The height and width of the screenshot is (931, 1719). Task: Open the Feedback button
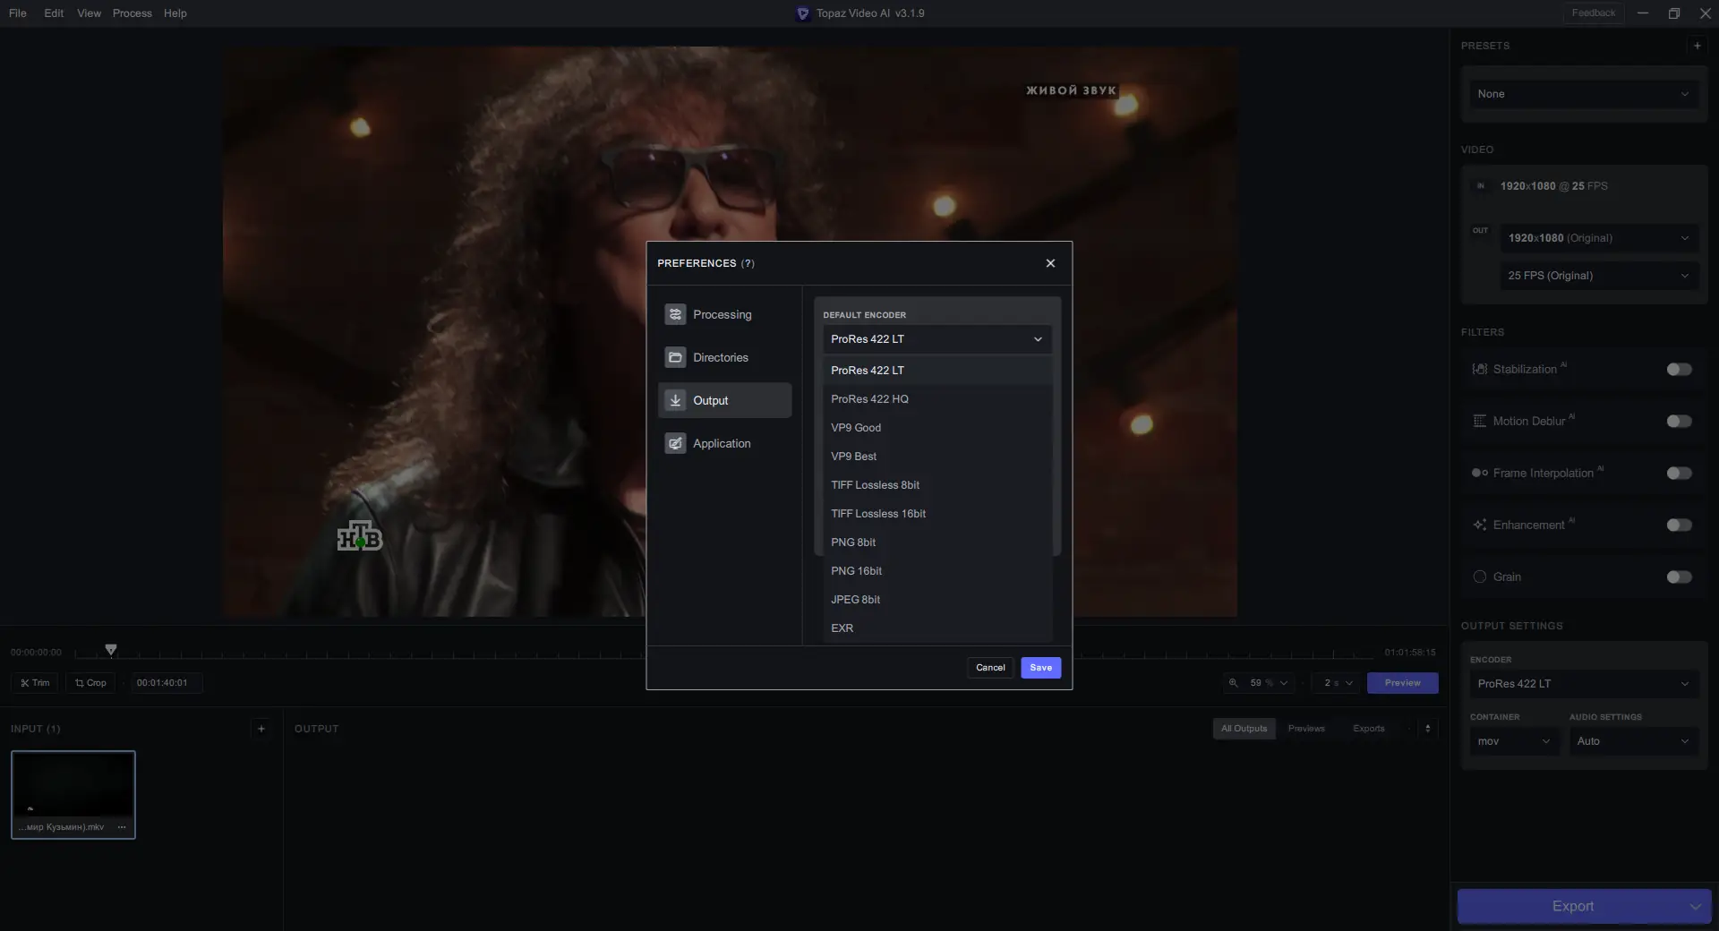click(x=1594, y=13)
